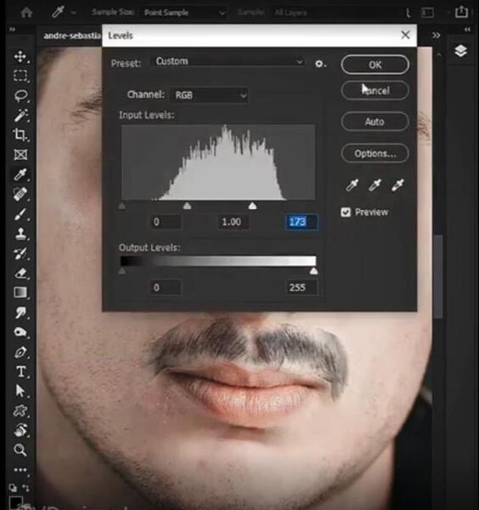Open the Channel RGB dropdown
The image size is (479, 510).
(x=210, y=95)
